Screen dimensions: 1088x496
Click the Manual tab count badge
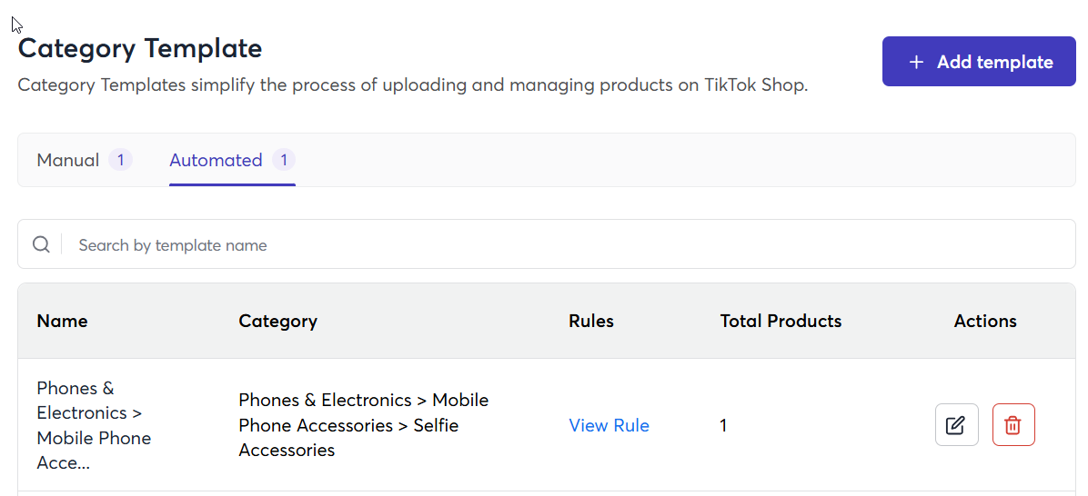pyautogui.click(x=120, y=161)
